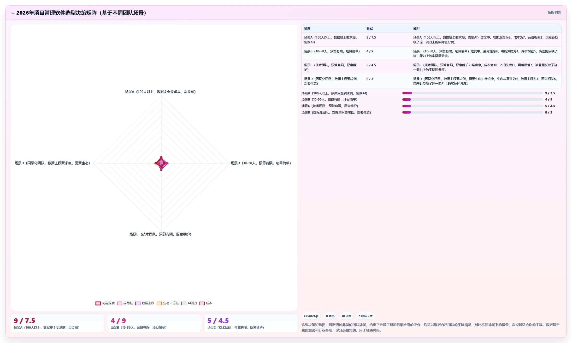Click the 场景B progress bar

point(473,99)
